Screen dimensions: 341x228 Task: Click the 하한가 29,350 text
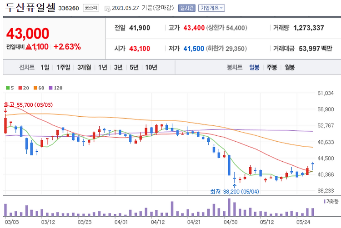226,49
